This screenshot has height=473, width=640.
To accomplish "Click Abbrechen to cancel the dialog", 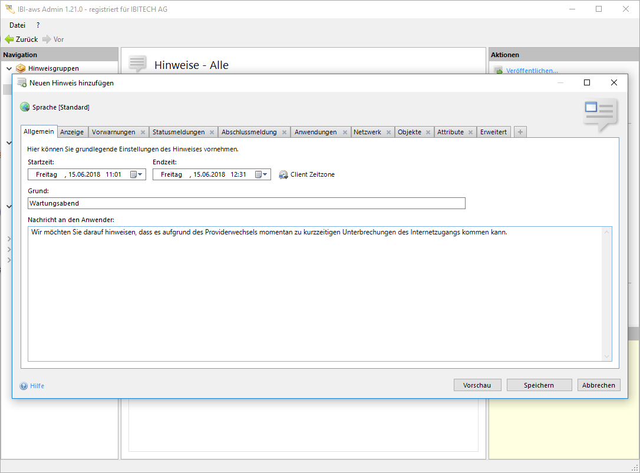I will 598,385.
